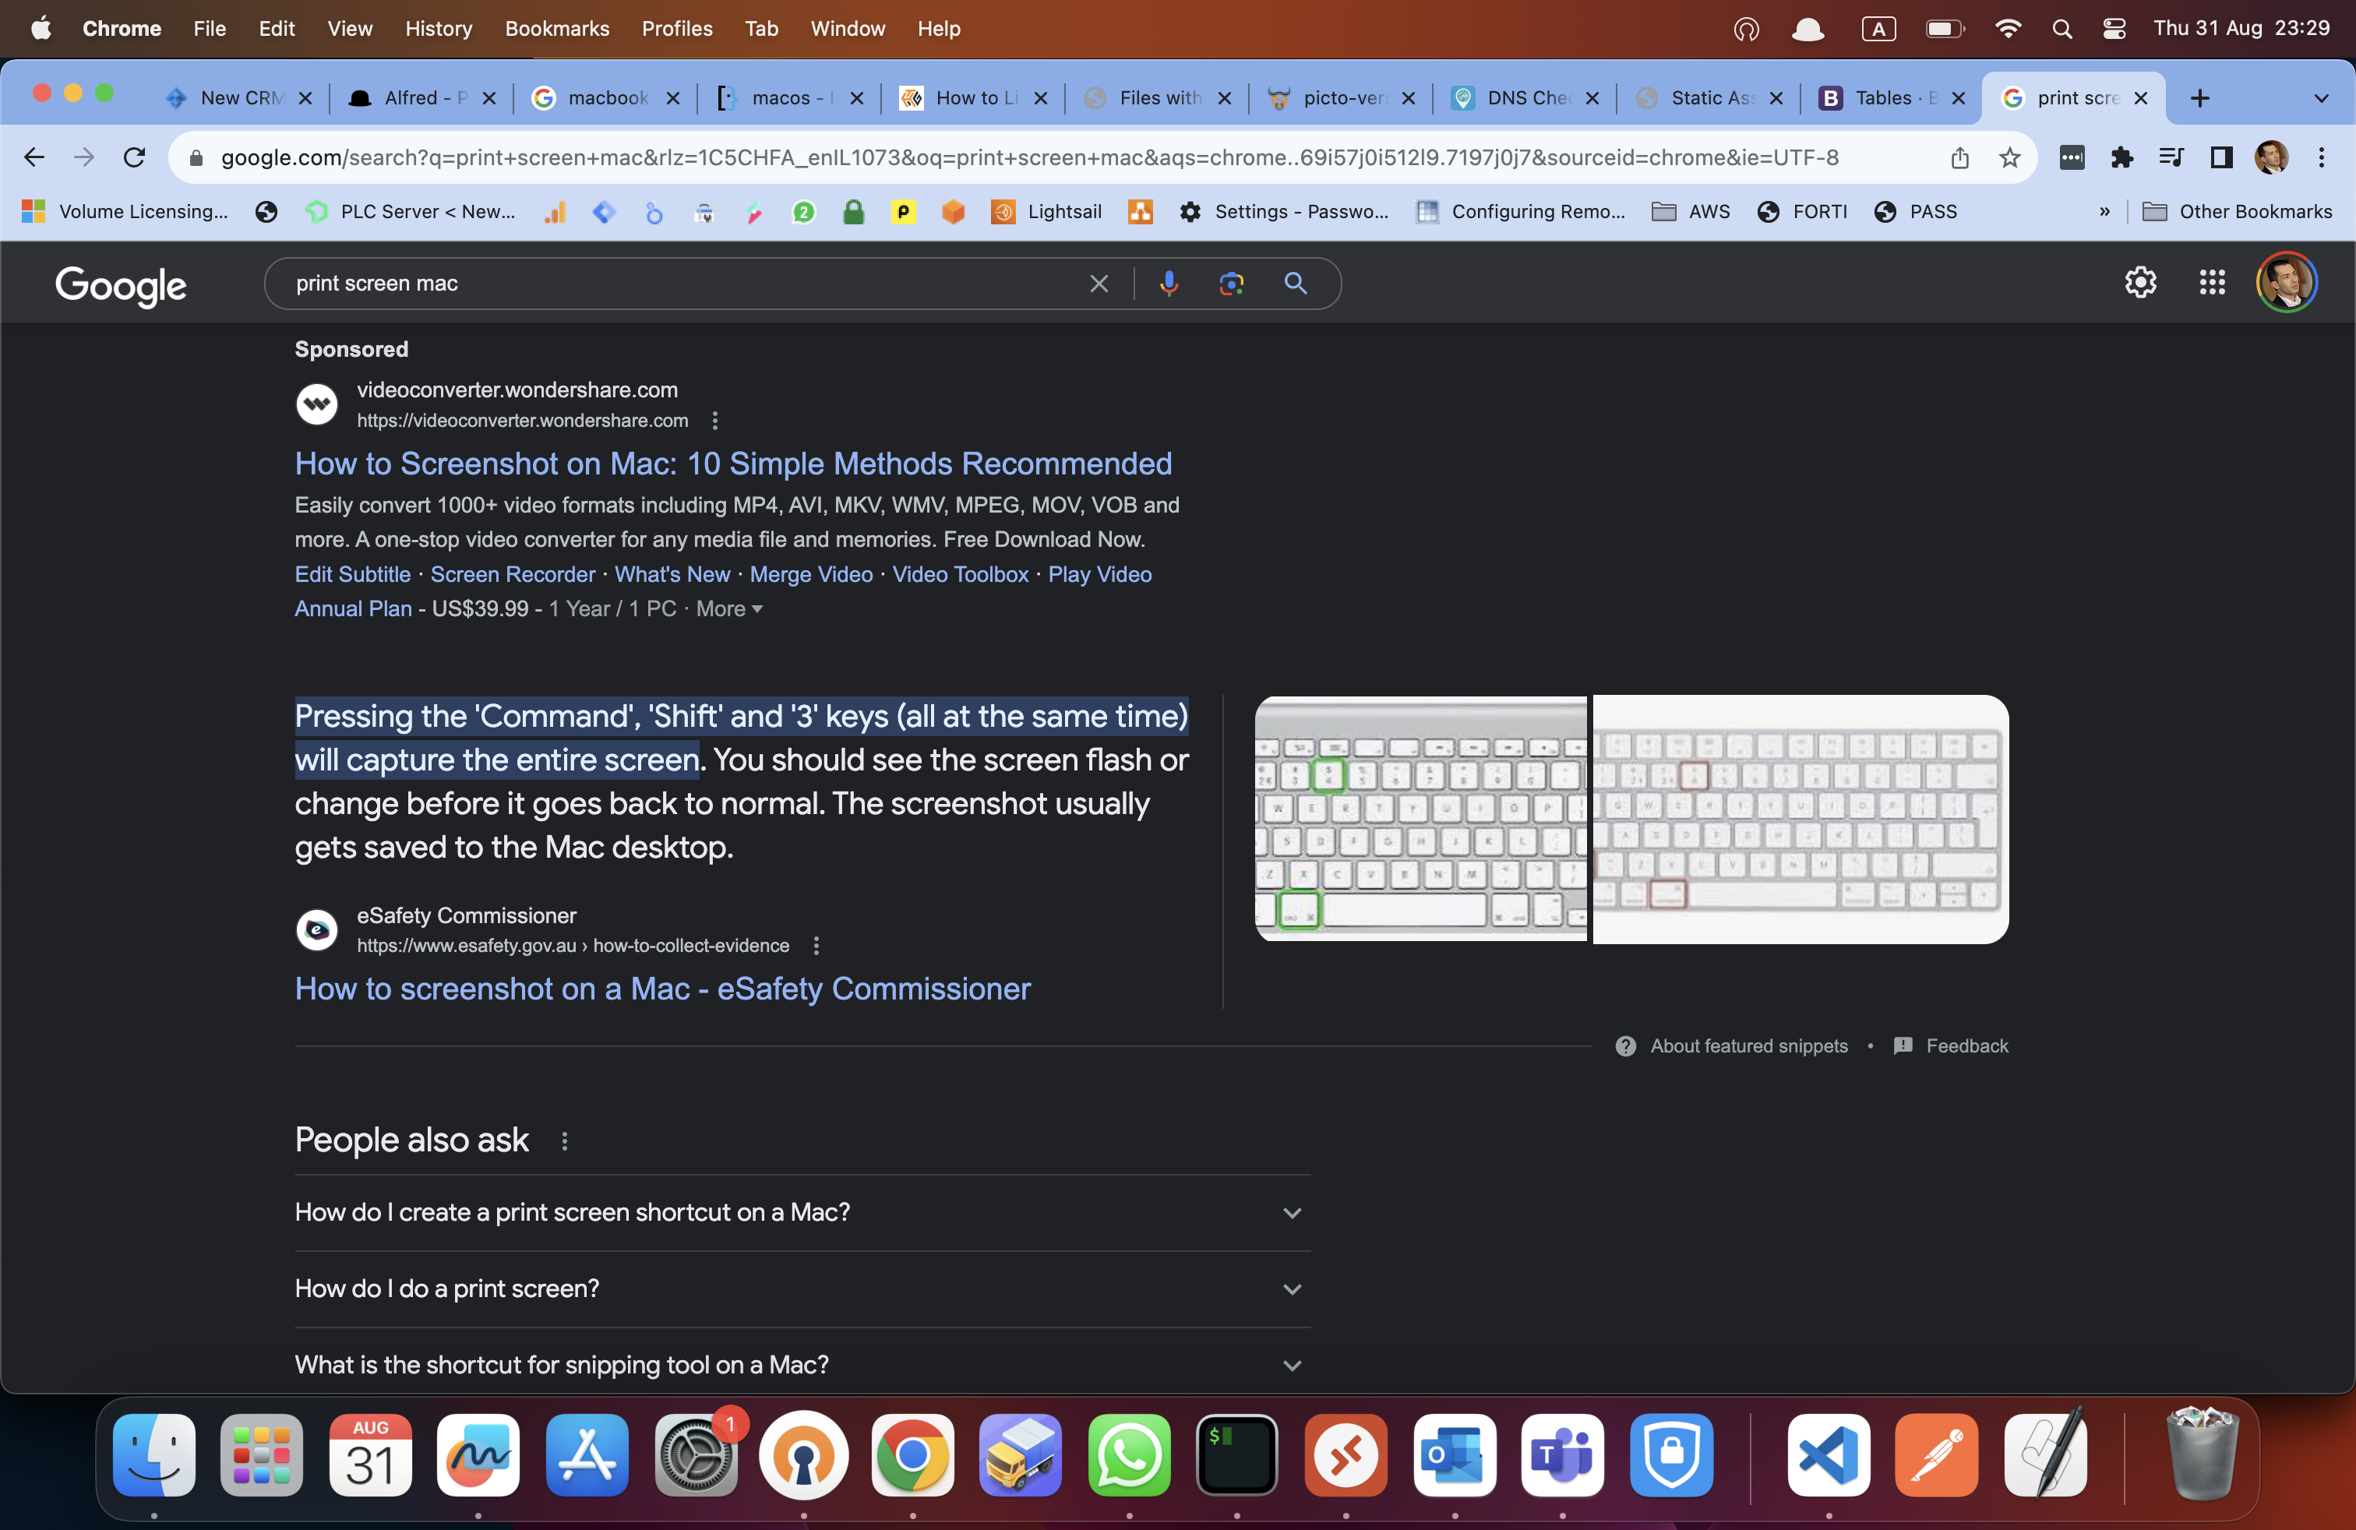Expand 'How do I create a print screen shortcut'

coord(802,1212)
